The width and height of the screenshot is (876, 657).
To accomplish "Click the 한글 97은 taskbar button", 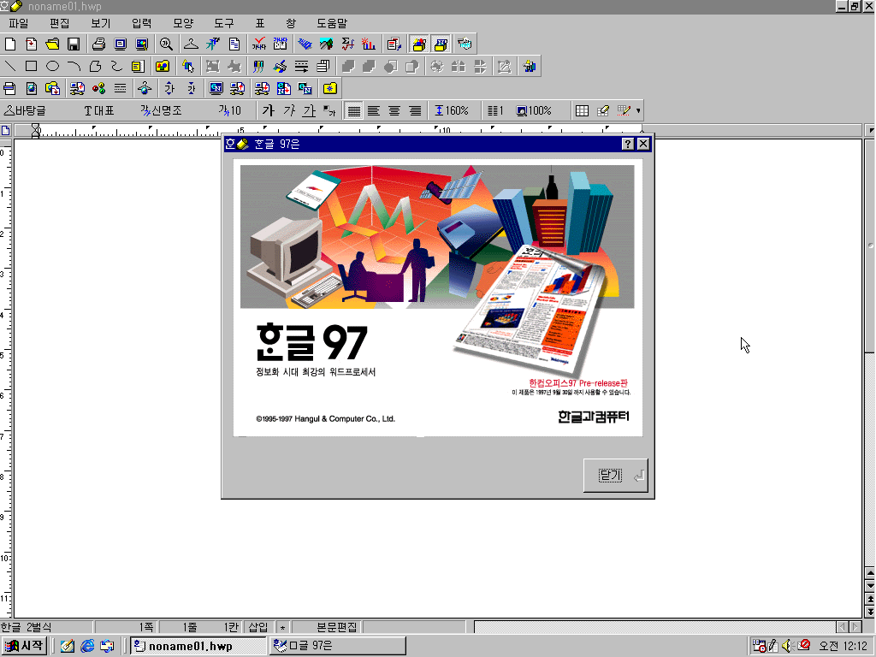I will (338, 646).
